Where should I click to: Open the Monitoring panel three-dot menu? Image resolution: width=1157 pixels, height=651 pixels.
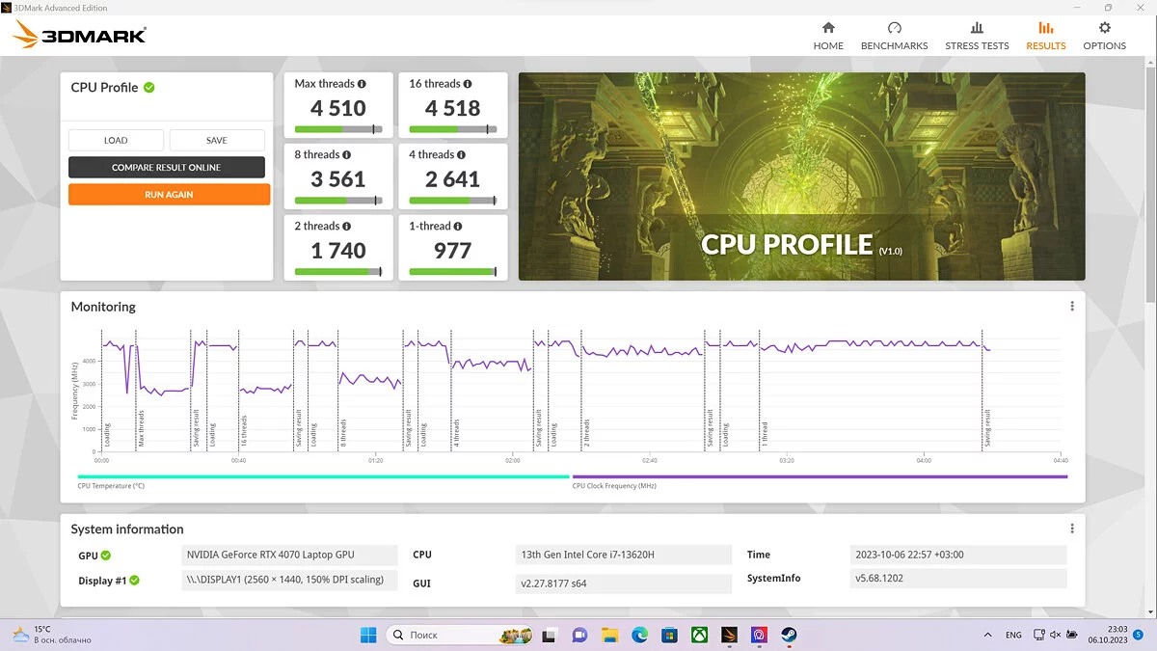tap(1072, 307)
